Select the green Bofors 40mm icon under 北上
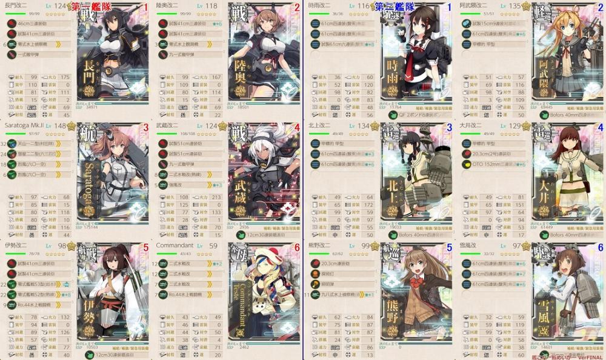Image resolution: width=606 pixels, height=360 pixels. point(393,235)
